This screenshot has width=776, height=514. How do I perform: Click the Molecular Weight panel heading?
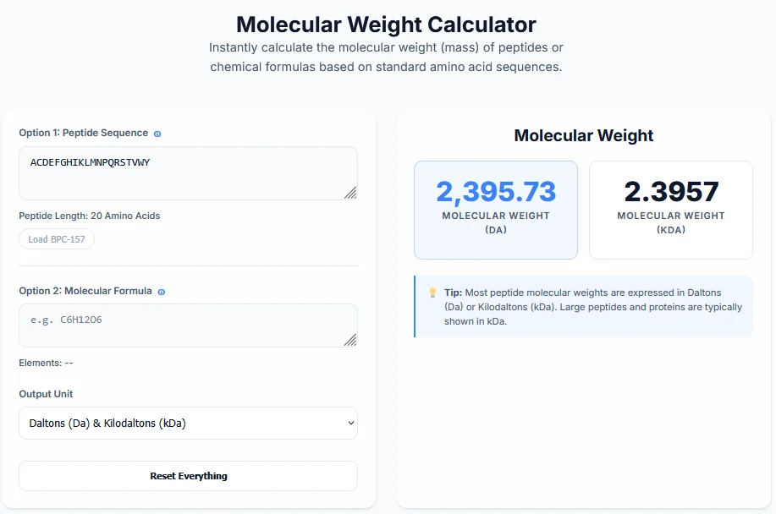point(583,135)
